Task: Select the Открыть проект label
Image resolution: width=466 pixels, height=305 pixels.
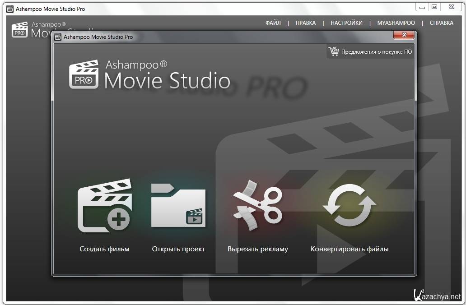Action: [x=178, y=249]
